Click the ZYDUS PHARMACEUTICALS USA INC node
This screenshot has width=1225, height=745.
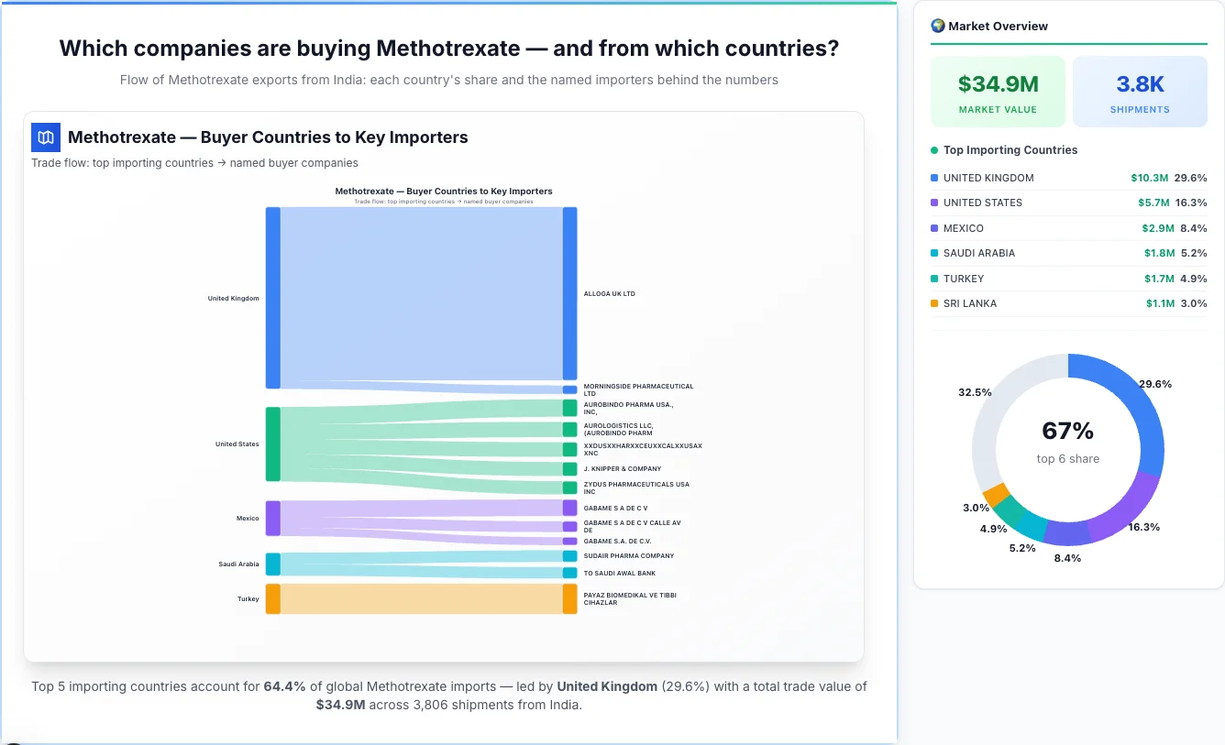click(570, 487)
